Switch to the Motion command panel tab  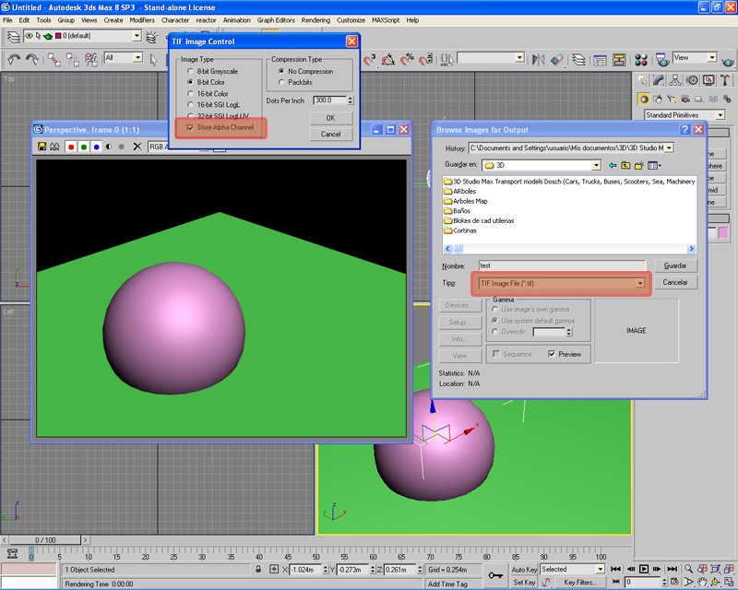(x=692, y=80)
